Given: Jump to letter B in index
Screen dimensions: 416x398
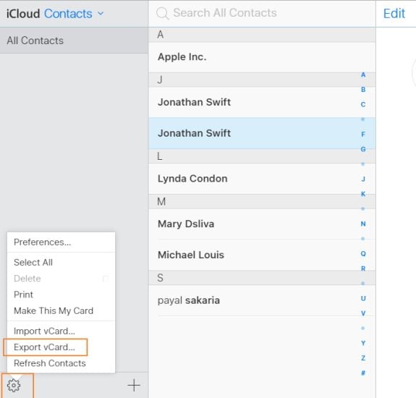Looking at the screenshot, I should pos(363,90).
